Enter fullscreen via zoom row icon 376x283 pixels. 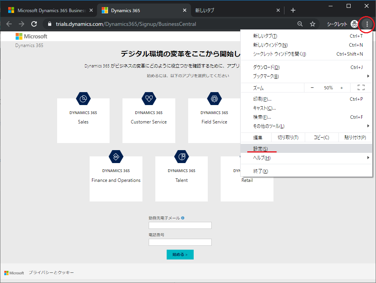(x=361, y=87)
